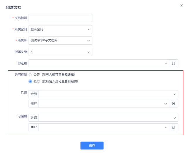
Task: Expand the 抄送给 dropdown arrow
Action: click(166, 63)
